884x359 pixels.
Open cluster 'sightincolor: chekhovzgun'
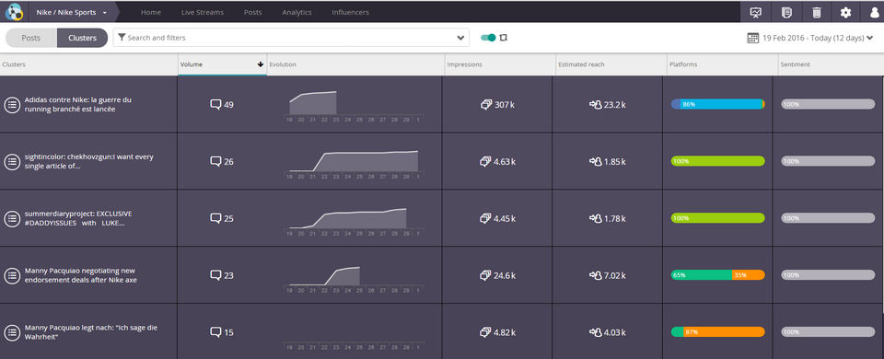(x=88, y=161)
